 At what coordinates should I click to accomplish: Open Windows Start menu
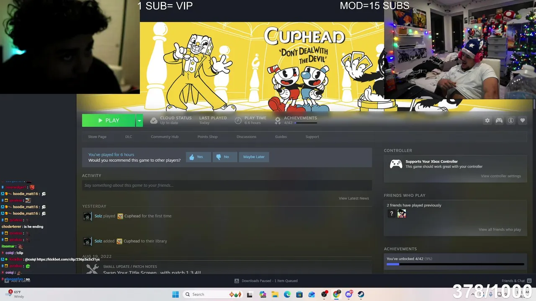coord(175,294)
